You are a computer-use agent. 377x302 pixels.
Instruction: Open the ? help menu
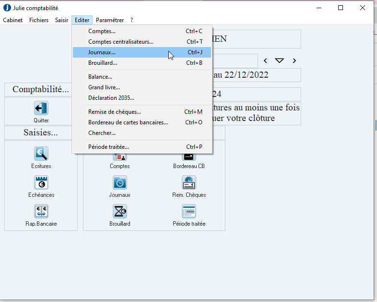click(x=131, y=20)
